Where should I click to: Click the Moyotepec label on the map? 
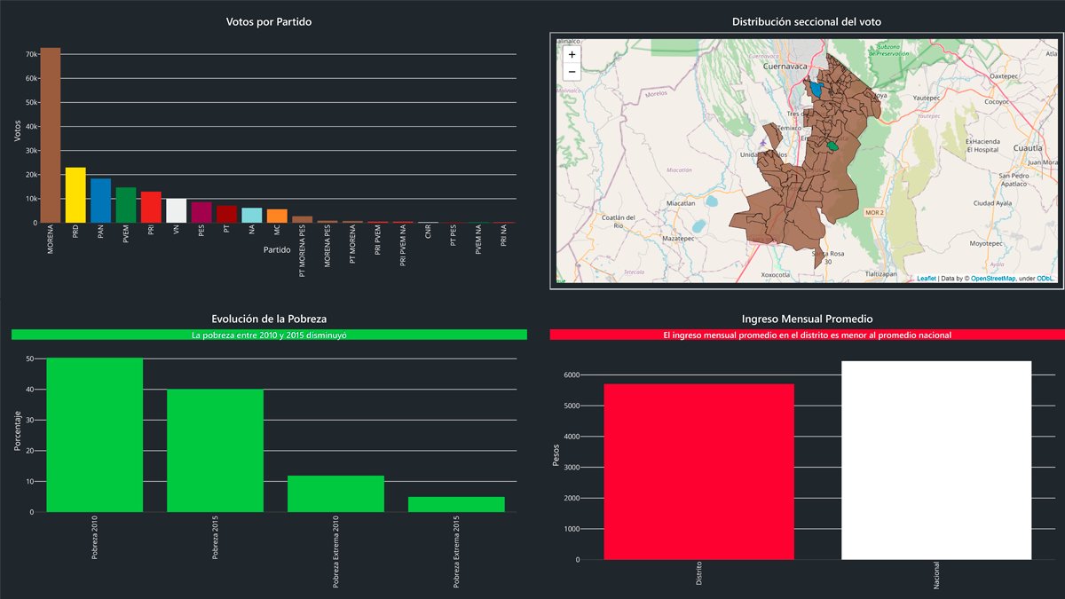[x=986, y=242]
